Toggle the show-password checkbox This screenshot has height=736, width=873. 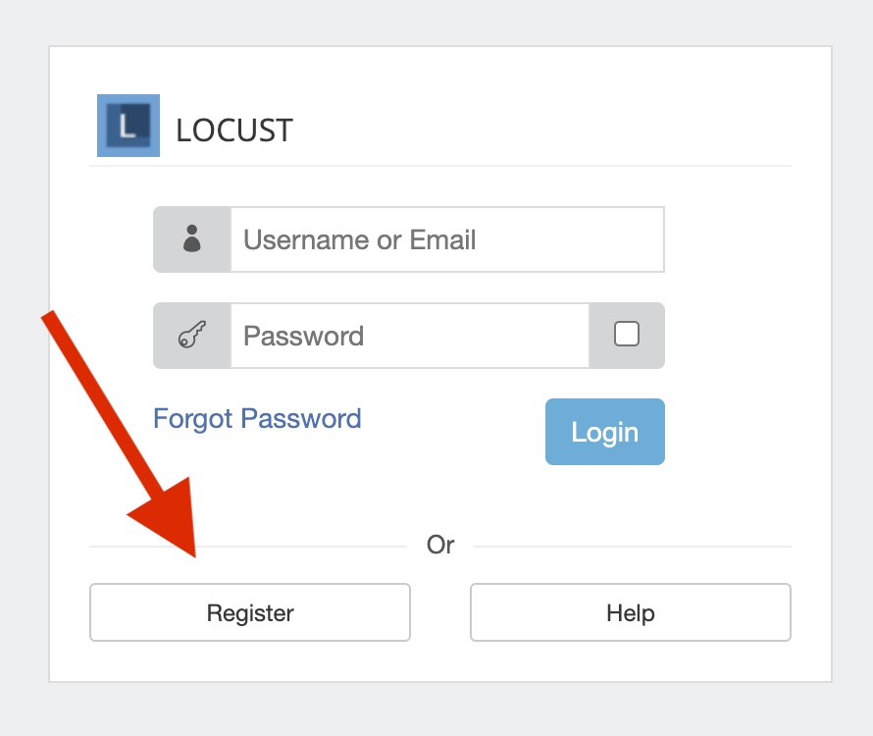626,335
